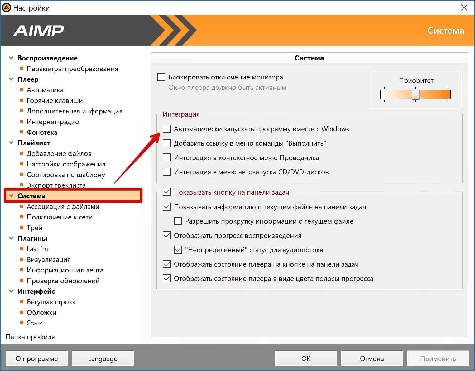This screenshot has width=475, height=371.
Task: Click the Применить button
Action: coord(438,358)
